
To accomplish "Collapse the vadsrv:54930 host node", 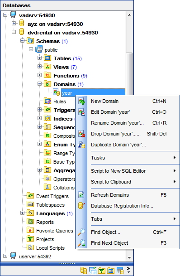I will 5,15.
